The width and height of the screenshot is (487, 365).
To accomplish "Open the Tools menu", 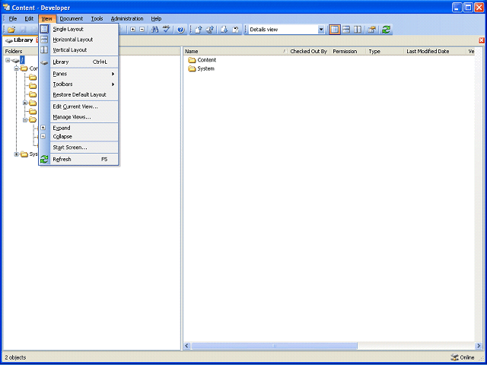I will coord(97,18).
